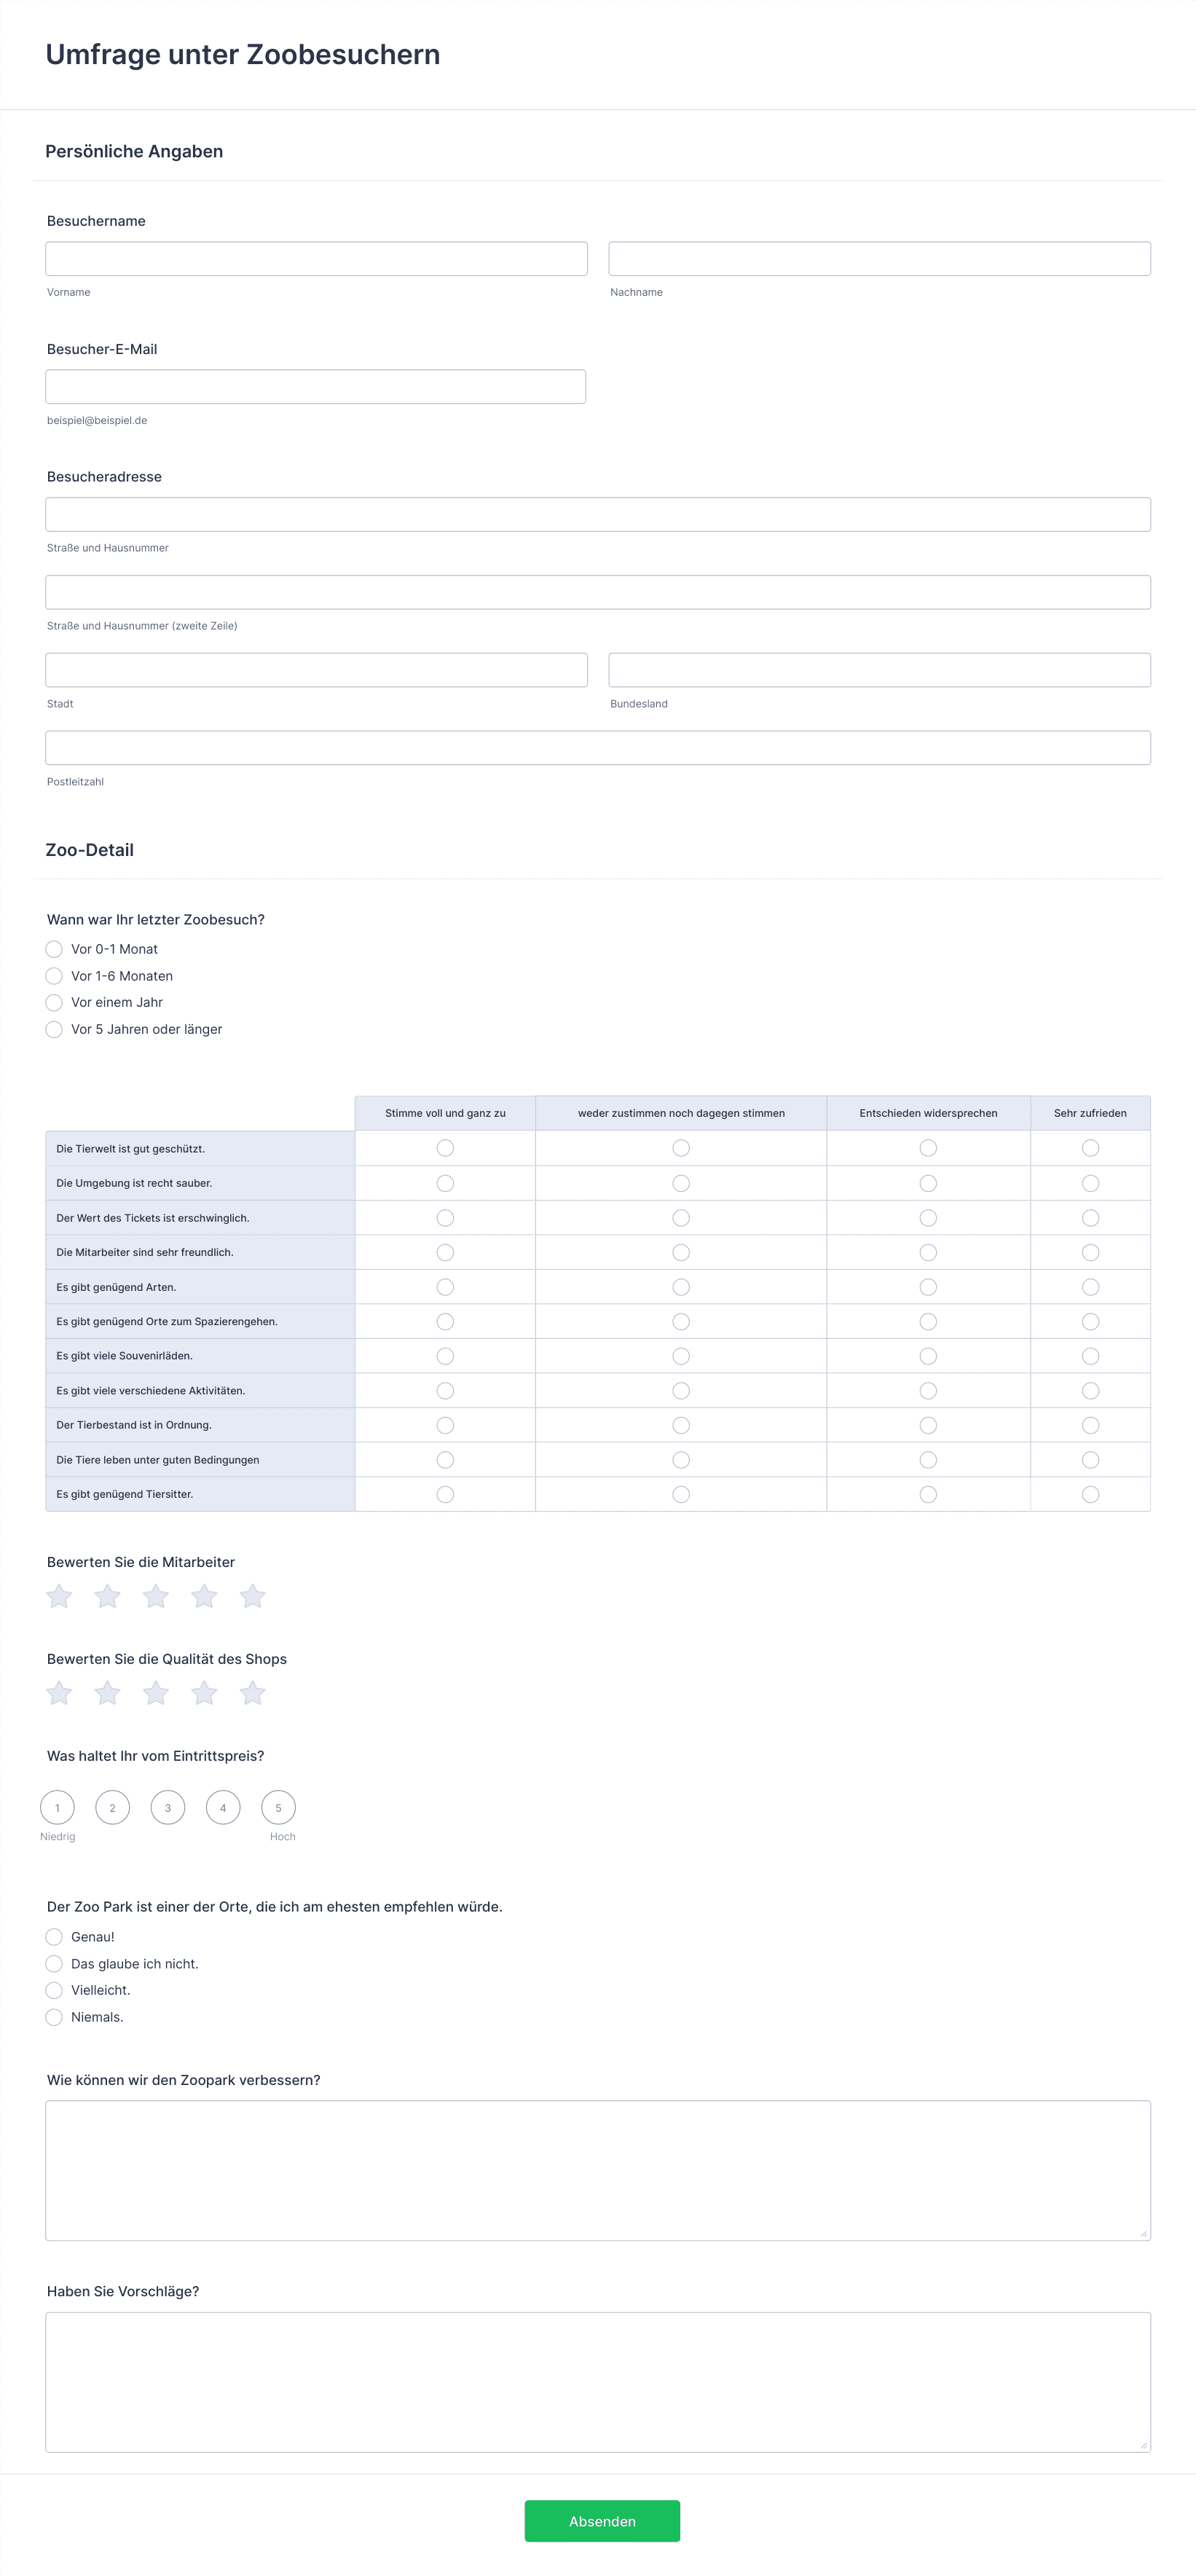Mark 'Sehr zufrieden' for 'Es gibt genügend Tiersitter'
This screenshot has height=2576, width=1196.
pyautogui.click(x=1090, y=1494)
